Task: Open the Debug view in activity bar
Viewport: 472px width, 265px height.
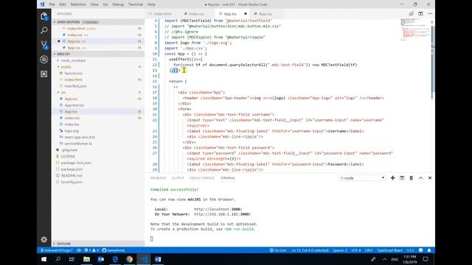Action: coord(44,60)
